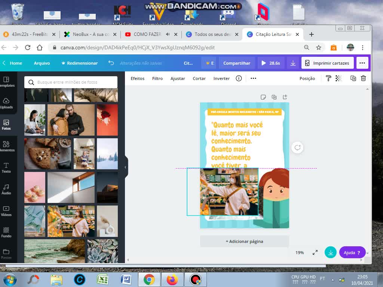Select the snowy trees photo thumbnail
383x287 pixels.
coord(107,154)
